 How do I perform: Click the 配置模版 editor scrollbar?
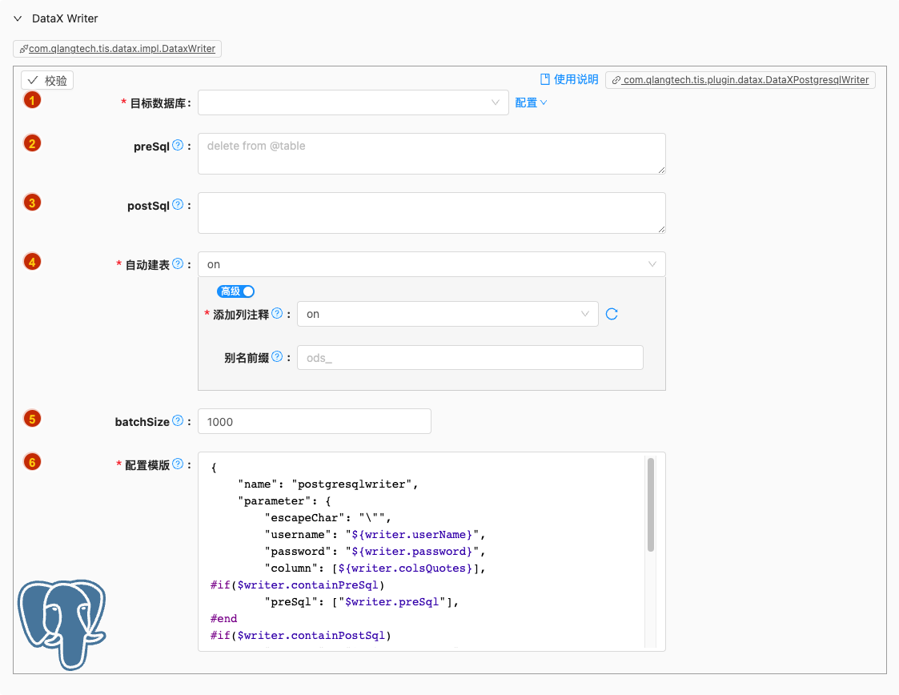[x=651, y=504]
